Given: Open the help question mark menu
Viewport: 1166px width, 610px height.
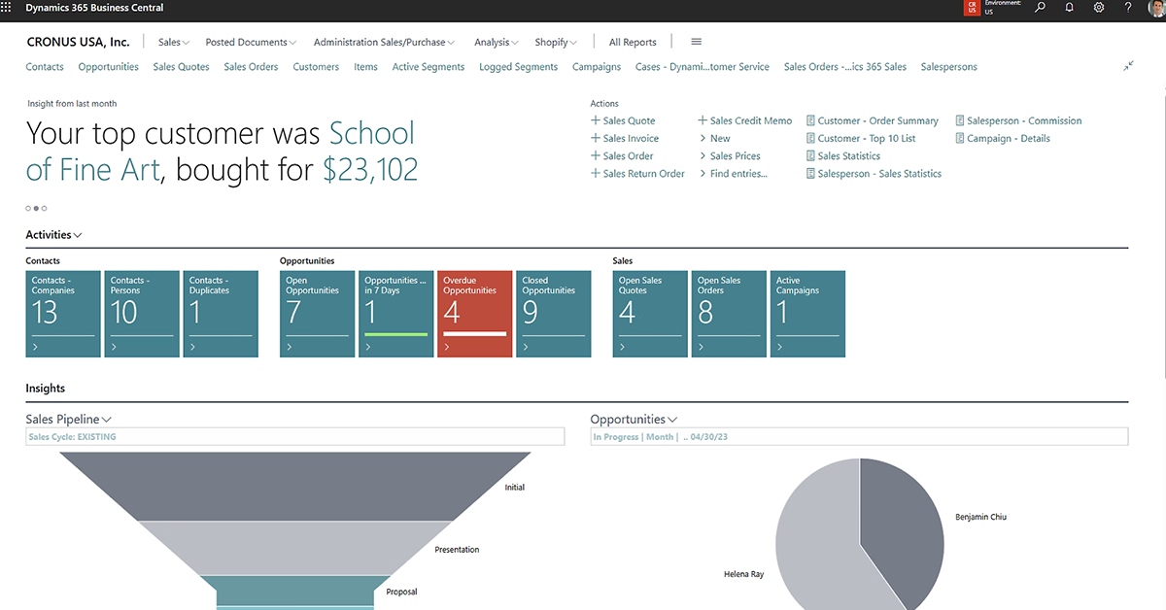Looking at the screenshot, I should pyautogui.click(x=1128, y=8).
